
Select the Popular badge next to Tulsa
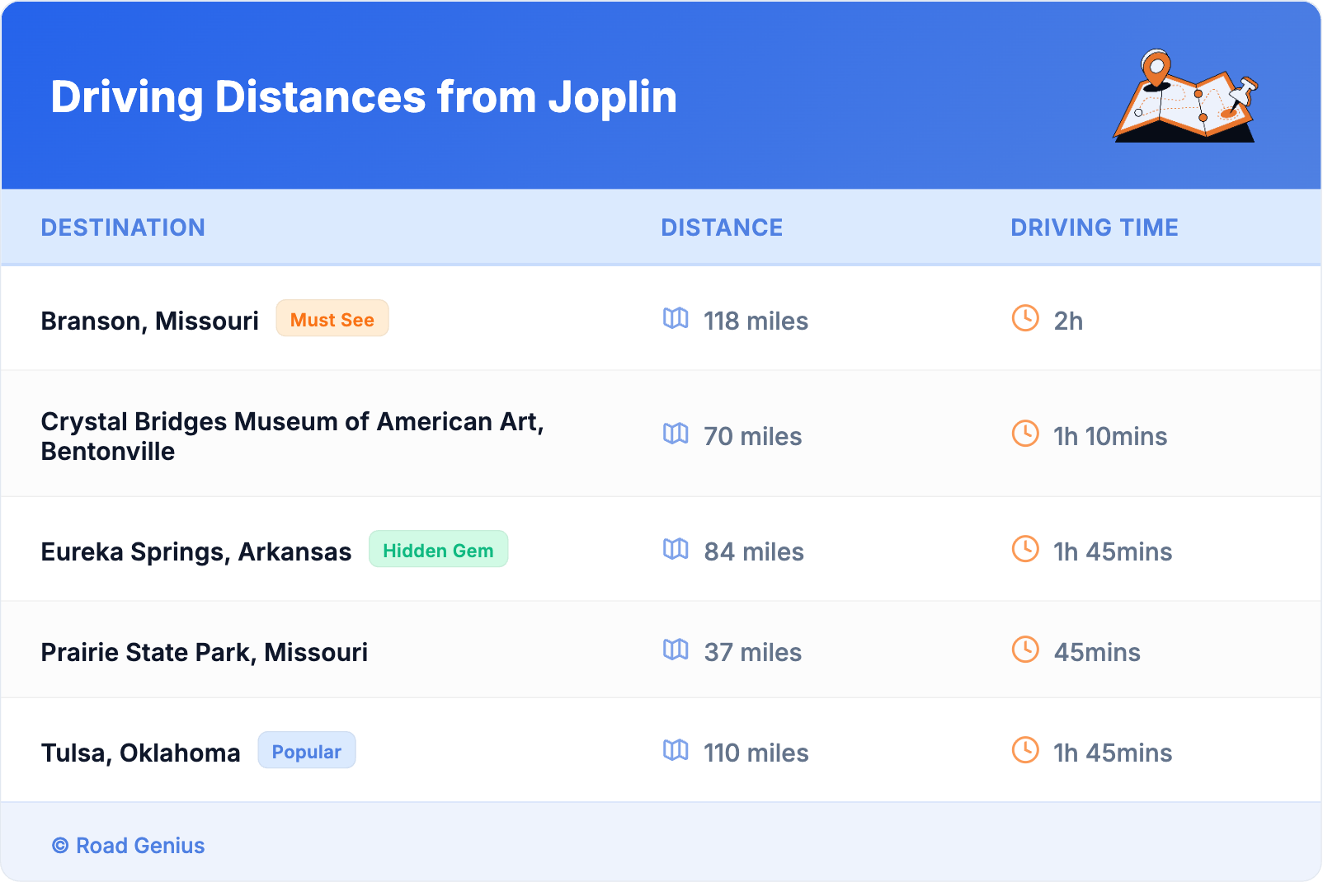(x=306, y=751)
